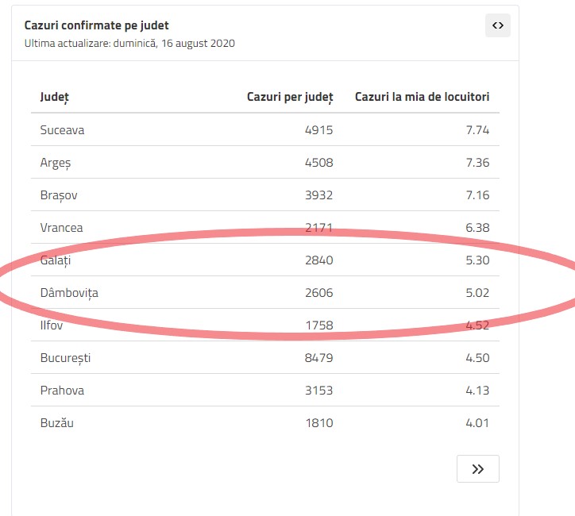Go to next page of counties

click(477, 468)
